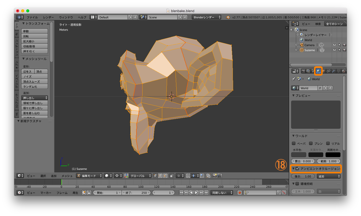361x216 pixels.
Task: Click the insert keyframe key icon
Action: pos(279,193)
